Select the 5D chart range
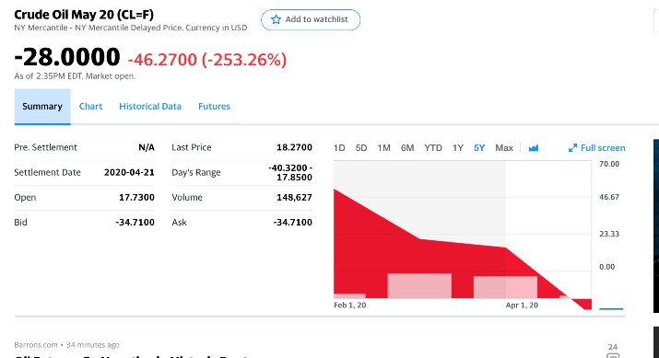This screenshot has height=358, width=659. (361, 148)
